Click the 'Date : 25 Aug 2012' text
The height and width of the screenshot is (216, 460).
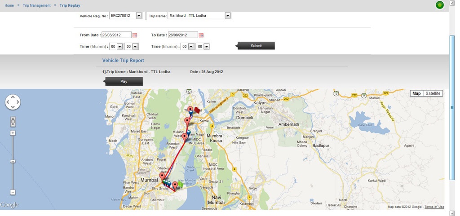tap(207, 72)
